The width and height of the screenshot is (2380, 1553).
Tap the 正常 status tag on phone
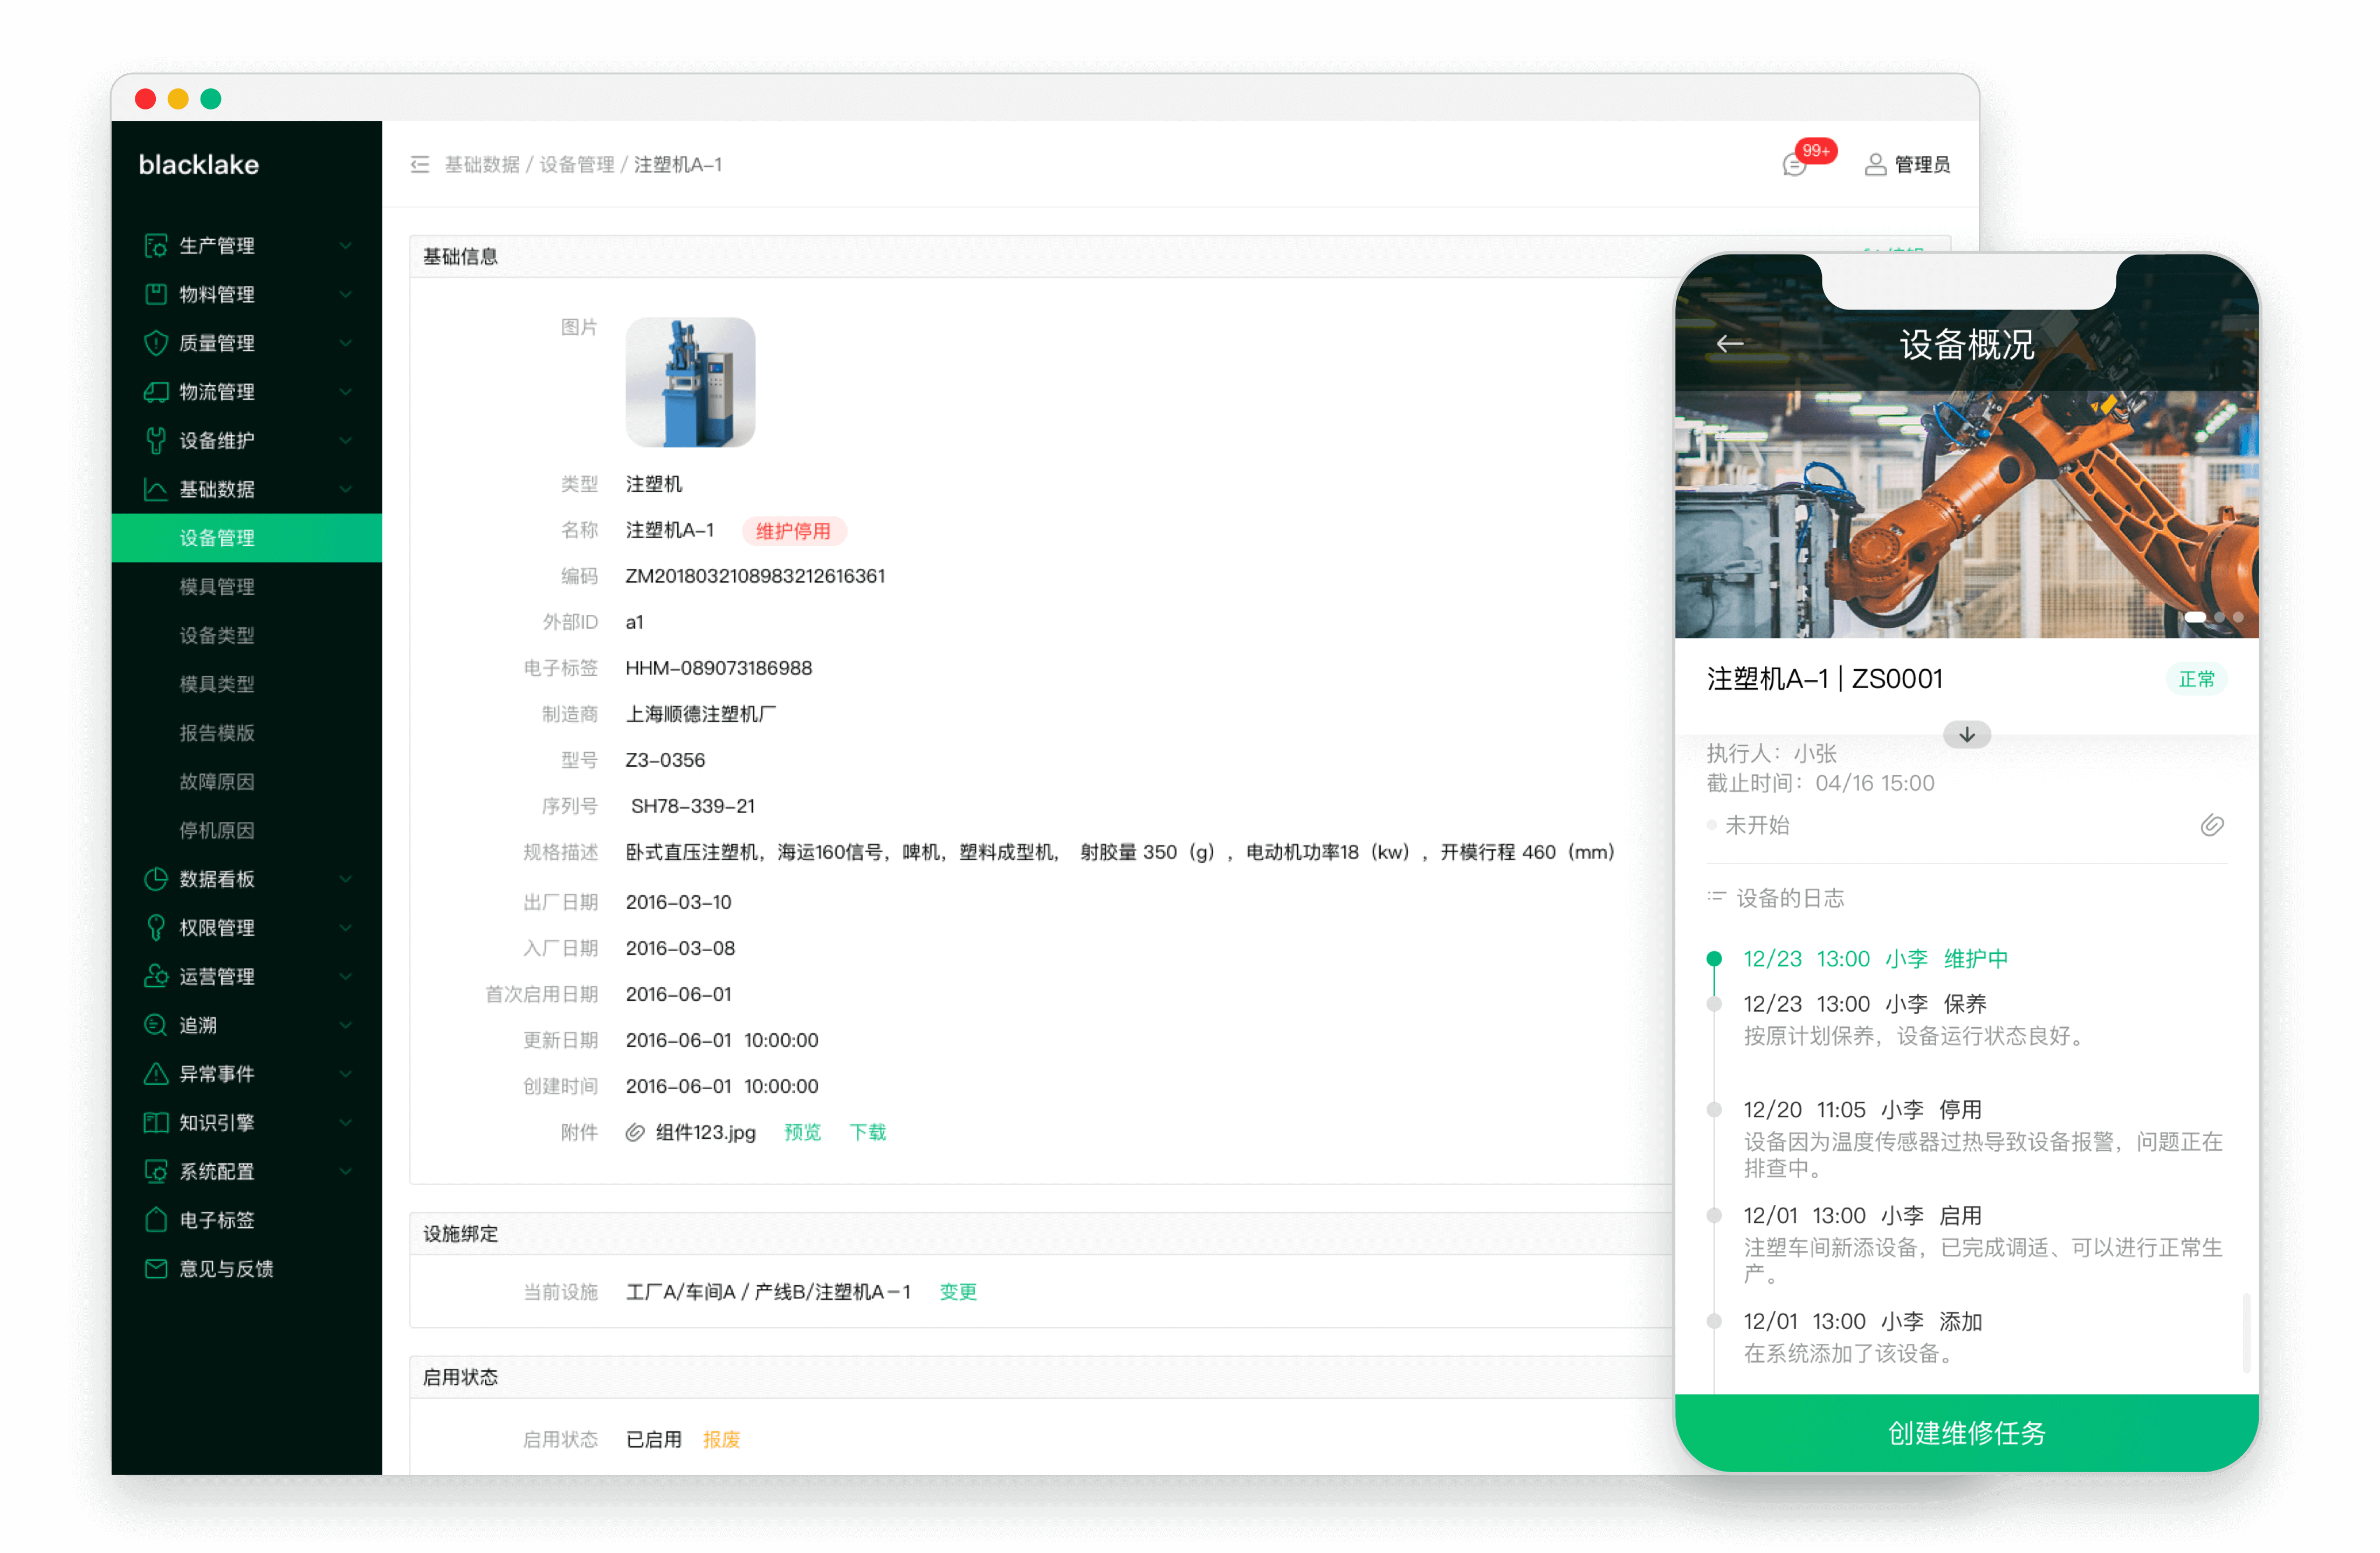(2197, 680)
